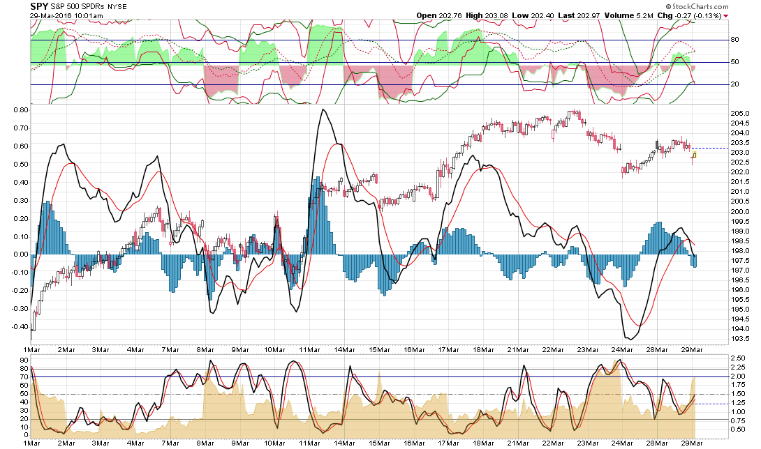Click the SPY ticker symbol
This screenshot has height=449, width=761.
click(x=39, y=6)
